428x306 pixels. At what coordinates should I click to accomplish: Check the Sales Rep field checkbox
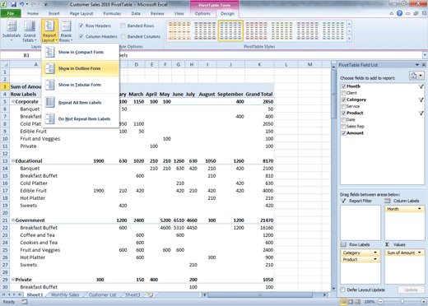[x=344, y=127]
